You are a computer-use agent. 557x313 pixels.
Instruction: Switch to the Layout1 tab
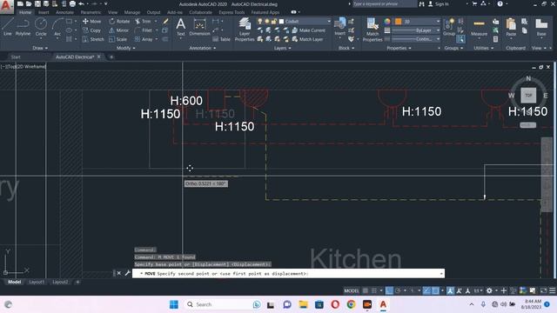pos(37,282)
